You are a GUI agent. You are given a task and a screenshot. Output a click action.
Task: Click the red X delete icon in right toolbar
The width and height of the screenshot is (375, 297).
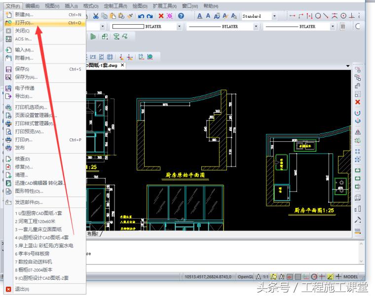[358, 102]
